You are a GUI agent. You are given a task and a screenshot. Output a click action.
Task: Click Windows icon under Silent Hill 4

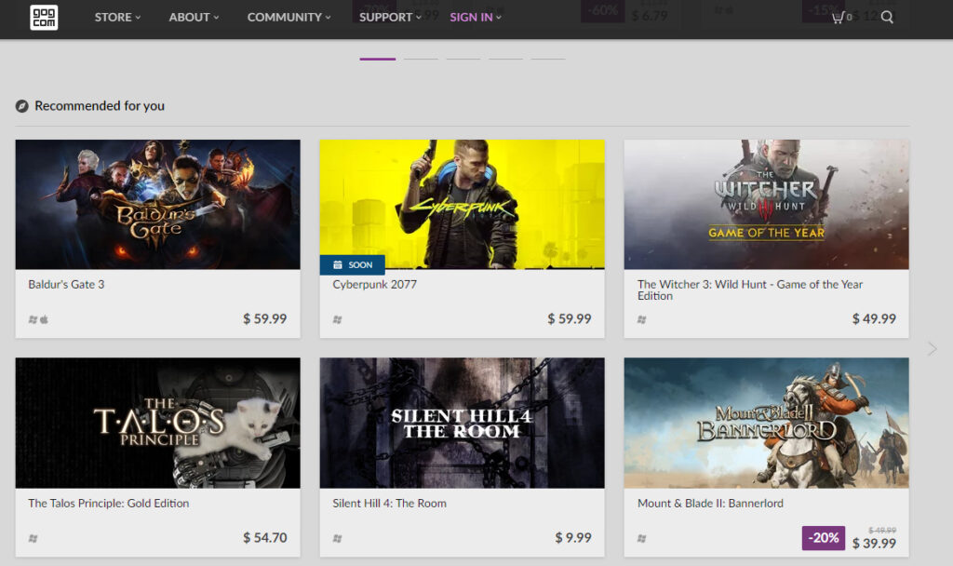tap(337, 538)
